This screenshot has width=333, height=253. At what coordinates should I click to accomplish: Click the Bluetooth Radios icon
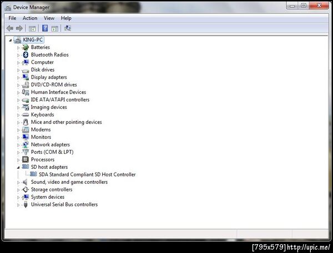[26, 55]
